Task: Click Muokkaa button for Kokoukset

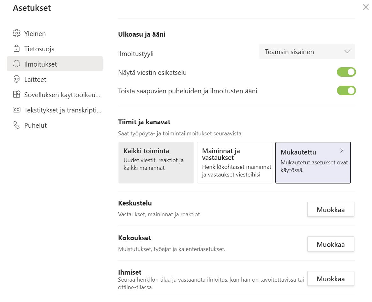Action: point(331,244)
